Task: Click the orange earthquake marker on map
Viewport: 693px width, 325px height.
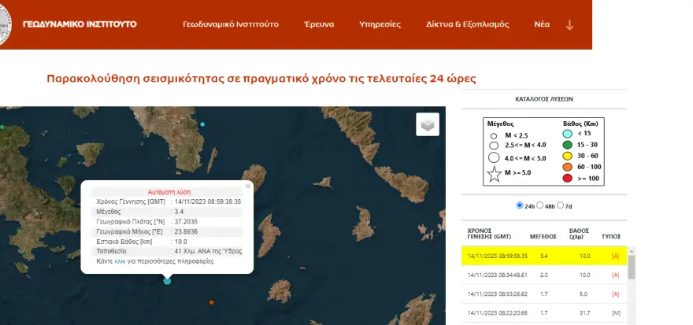Action: [211, 302]
